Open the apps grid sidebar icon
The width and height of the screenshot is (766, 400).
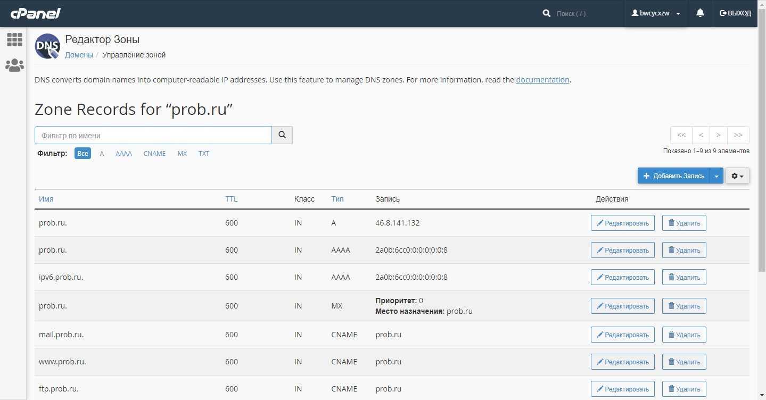14,39
